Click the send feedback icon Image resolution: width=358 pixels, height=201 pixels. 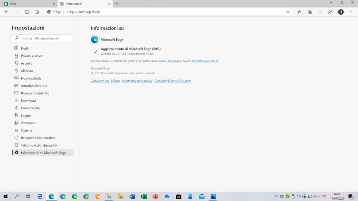(330, 12)
